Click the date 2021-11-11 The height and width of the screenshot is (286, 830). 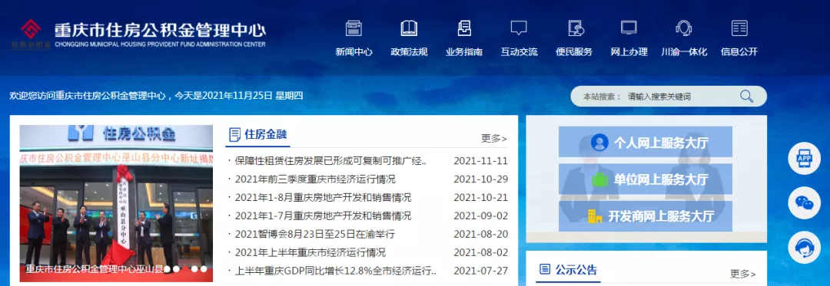(x=480, y=161)
